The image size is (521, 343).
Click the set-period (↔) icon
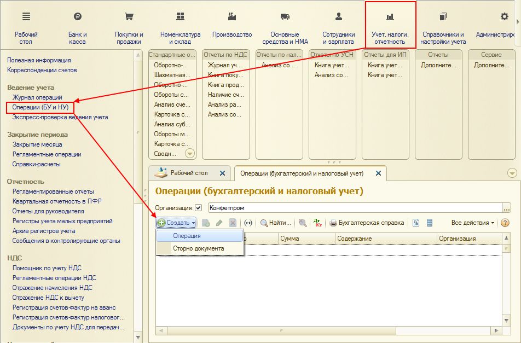click(248, 223)
